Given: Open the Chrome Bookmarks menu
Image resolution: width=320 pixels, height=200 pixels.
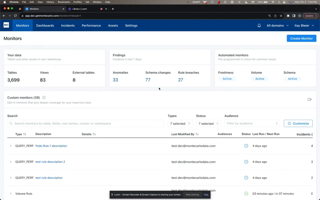Looking at the screenshot, I should [x=64, y=2].
